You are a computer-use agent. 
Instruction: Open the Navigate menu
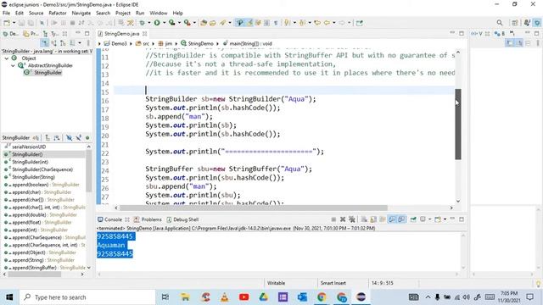[x=81, y=13]
